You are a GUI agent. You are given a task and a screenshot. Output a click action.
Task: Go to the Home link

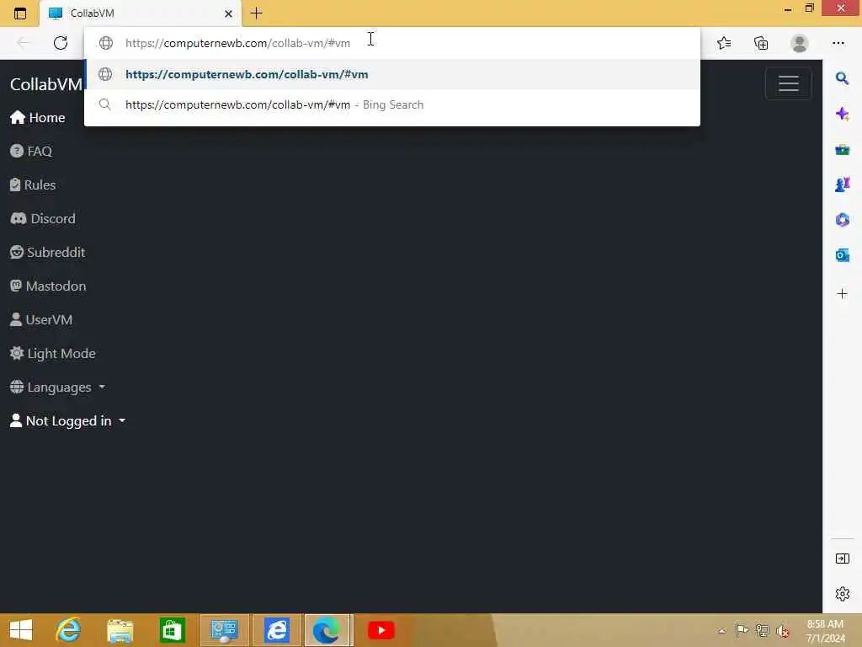pos(38,118)
